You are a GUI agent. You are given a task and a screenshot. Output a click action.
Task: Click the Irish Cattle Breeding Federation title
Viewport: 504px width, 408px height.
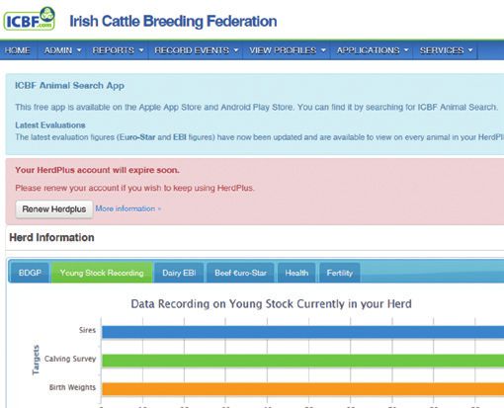click(173, 21)
